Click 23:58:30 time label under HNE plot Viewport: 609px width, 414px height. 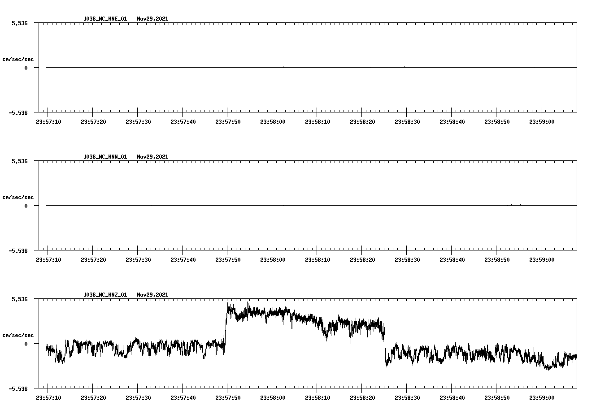point(407,122)
